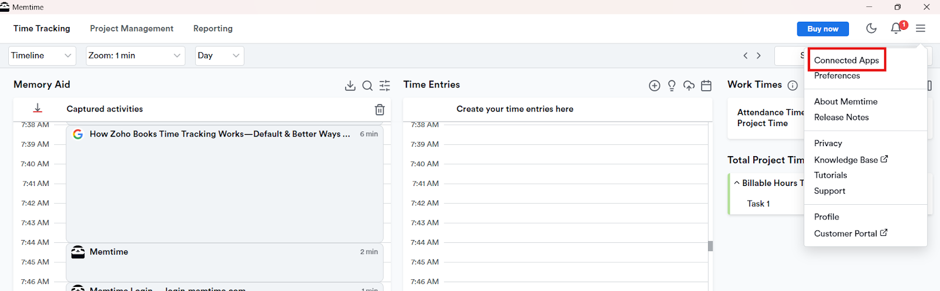
Task: Click Memory Aid download icon
Action: click(x=350, y=86)
